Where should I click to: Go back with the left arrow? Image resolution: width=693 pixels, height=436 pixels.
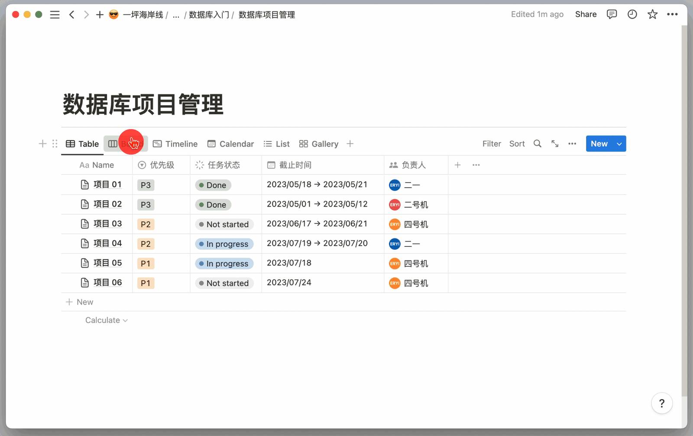click(72, 15)
